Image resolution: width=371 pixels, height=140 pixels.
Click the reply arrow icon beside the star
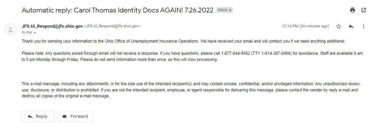click(351, 26)
